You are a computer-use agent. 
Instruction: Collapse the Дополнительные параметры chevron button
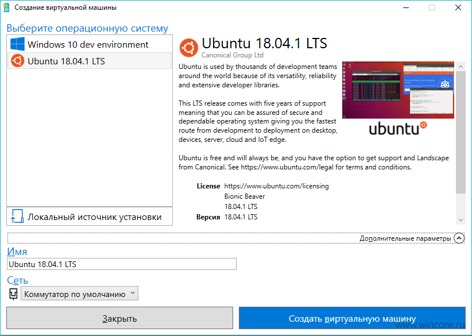point(459,238)
